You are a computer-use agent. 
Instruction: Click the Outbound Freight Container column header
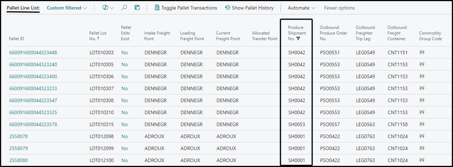click(x=397, y=33)
